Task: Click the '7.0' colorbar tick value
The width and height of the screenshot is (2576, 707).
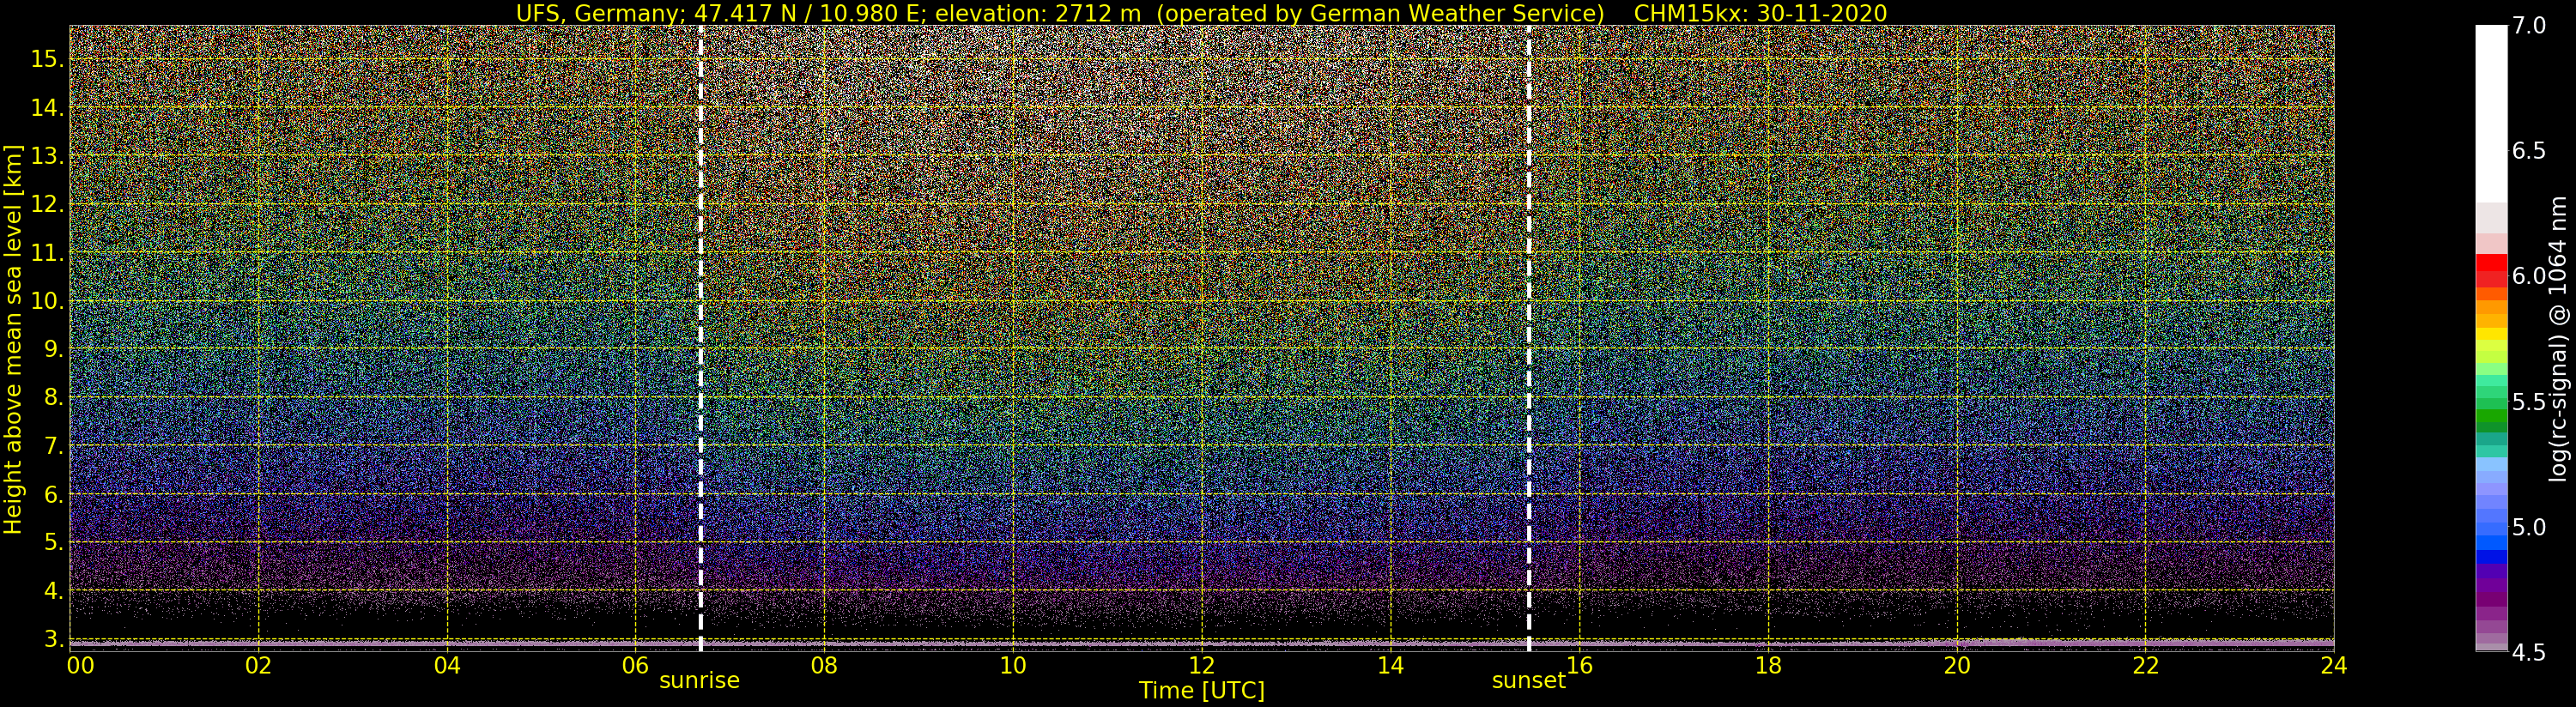Action: coord(2529,26)
